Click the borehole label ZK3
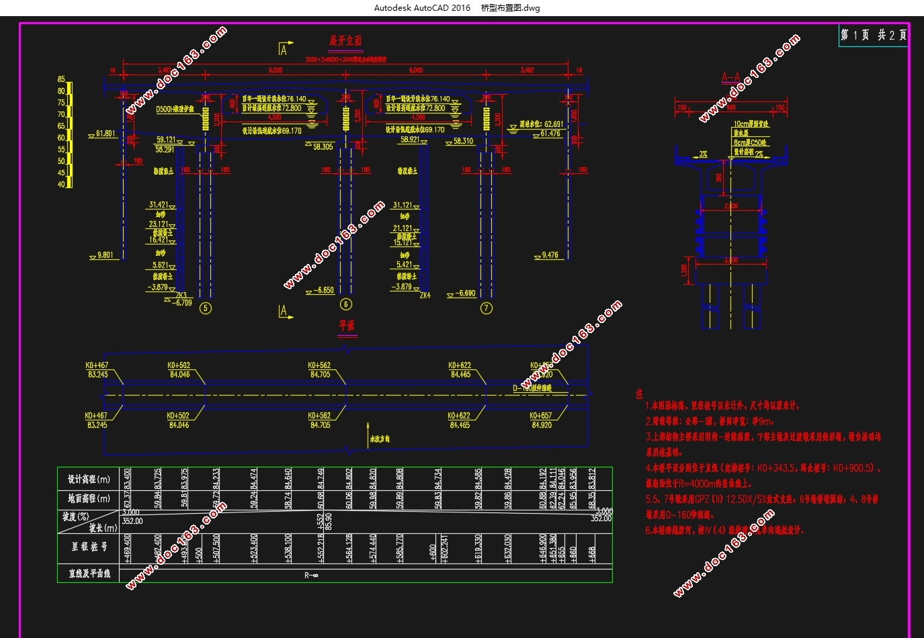Viewport: 924px width, 638px height. (181, 295)
